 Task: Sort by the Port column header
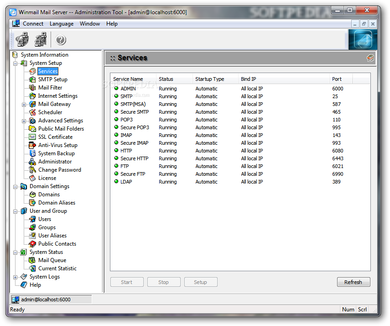click(340, 79)
